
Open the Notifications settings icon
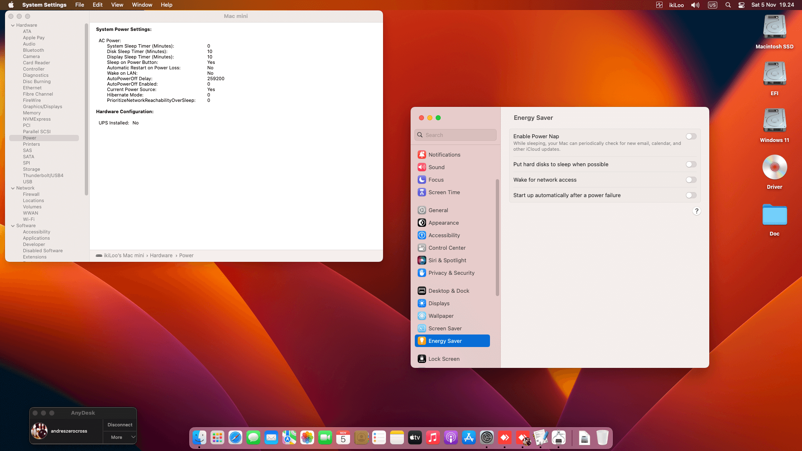422,155
